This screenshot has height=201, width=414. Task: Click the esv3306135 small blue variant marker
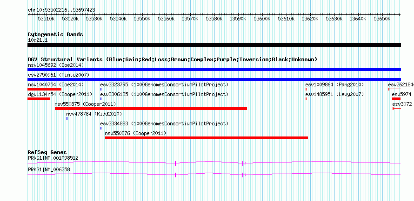(x=101, y=99)
